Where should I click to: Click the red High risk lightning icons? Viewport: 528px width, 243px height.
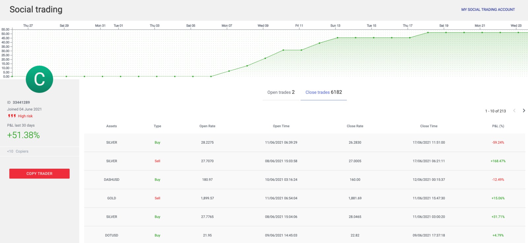12,116
